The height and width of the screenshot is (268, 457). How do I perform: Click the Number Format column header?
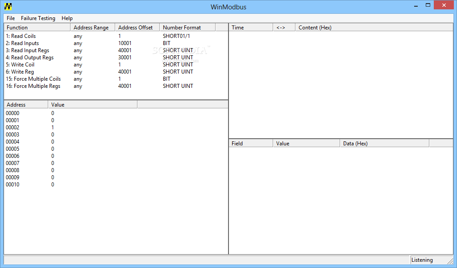point(188,27)
